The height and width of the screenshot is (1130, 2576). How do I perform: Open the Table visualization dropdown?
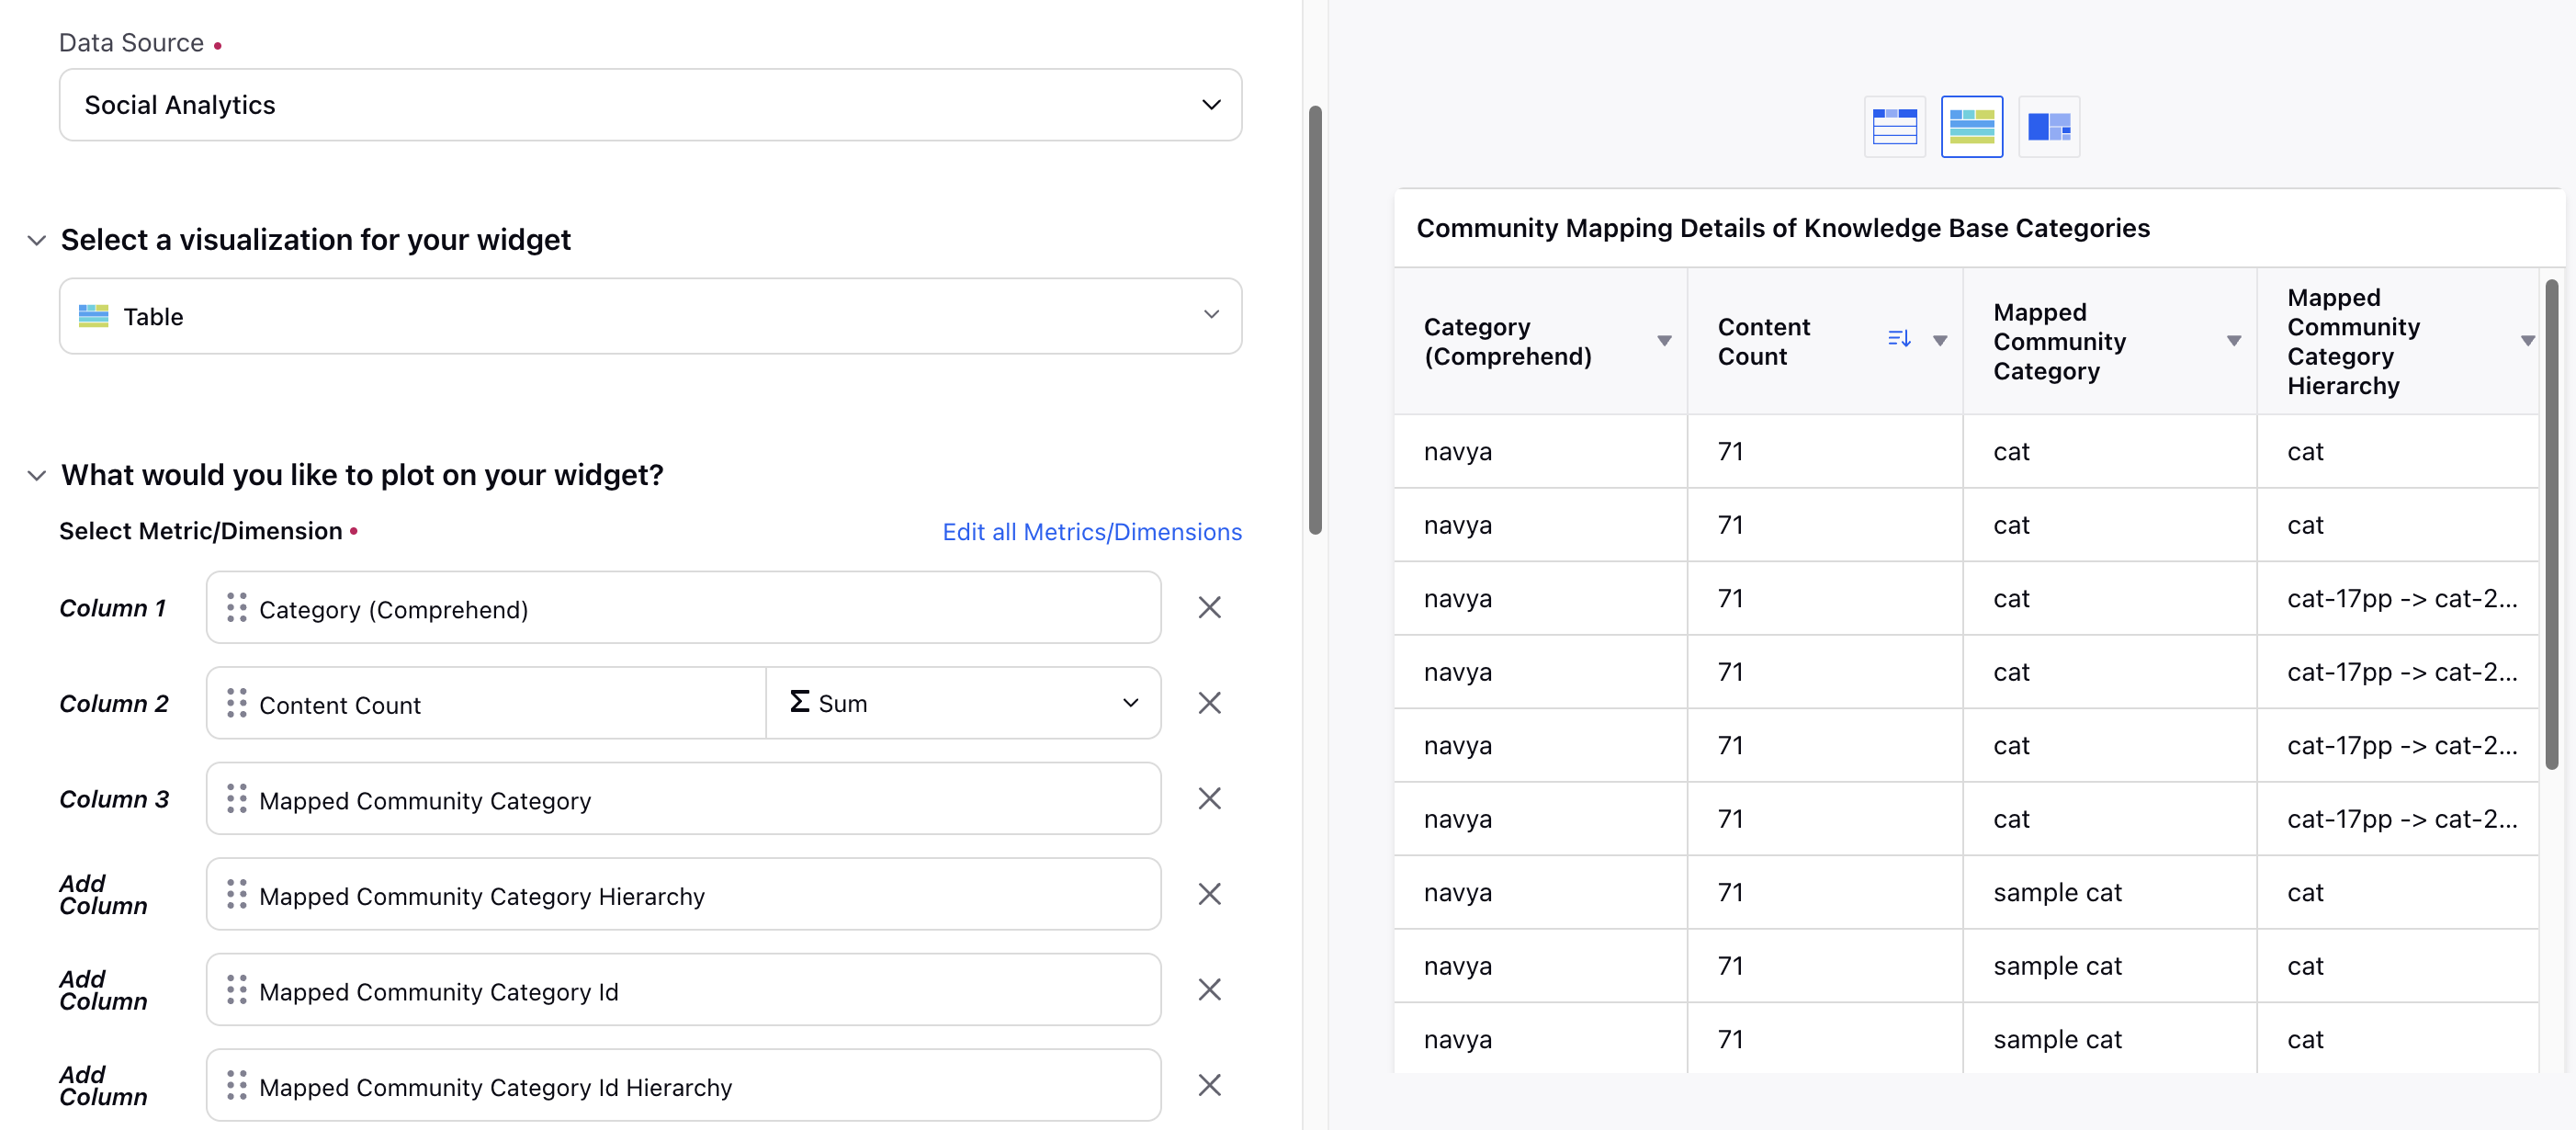650,316
